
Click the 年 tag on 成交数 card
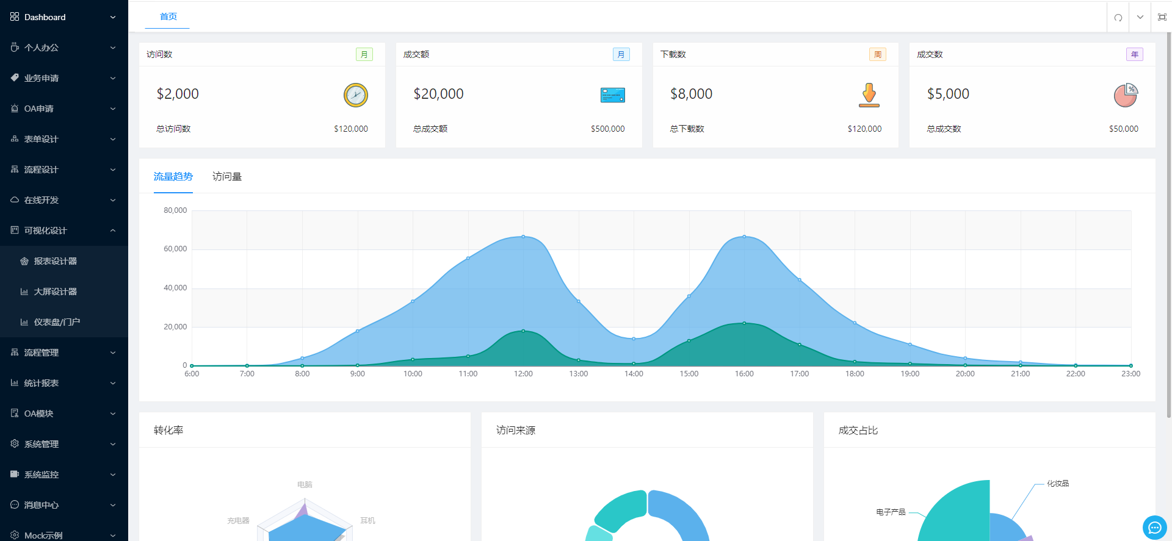[1135, 54]
